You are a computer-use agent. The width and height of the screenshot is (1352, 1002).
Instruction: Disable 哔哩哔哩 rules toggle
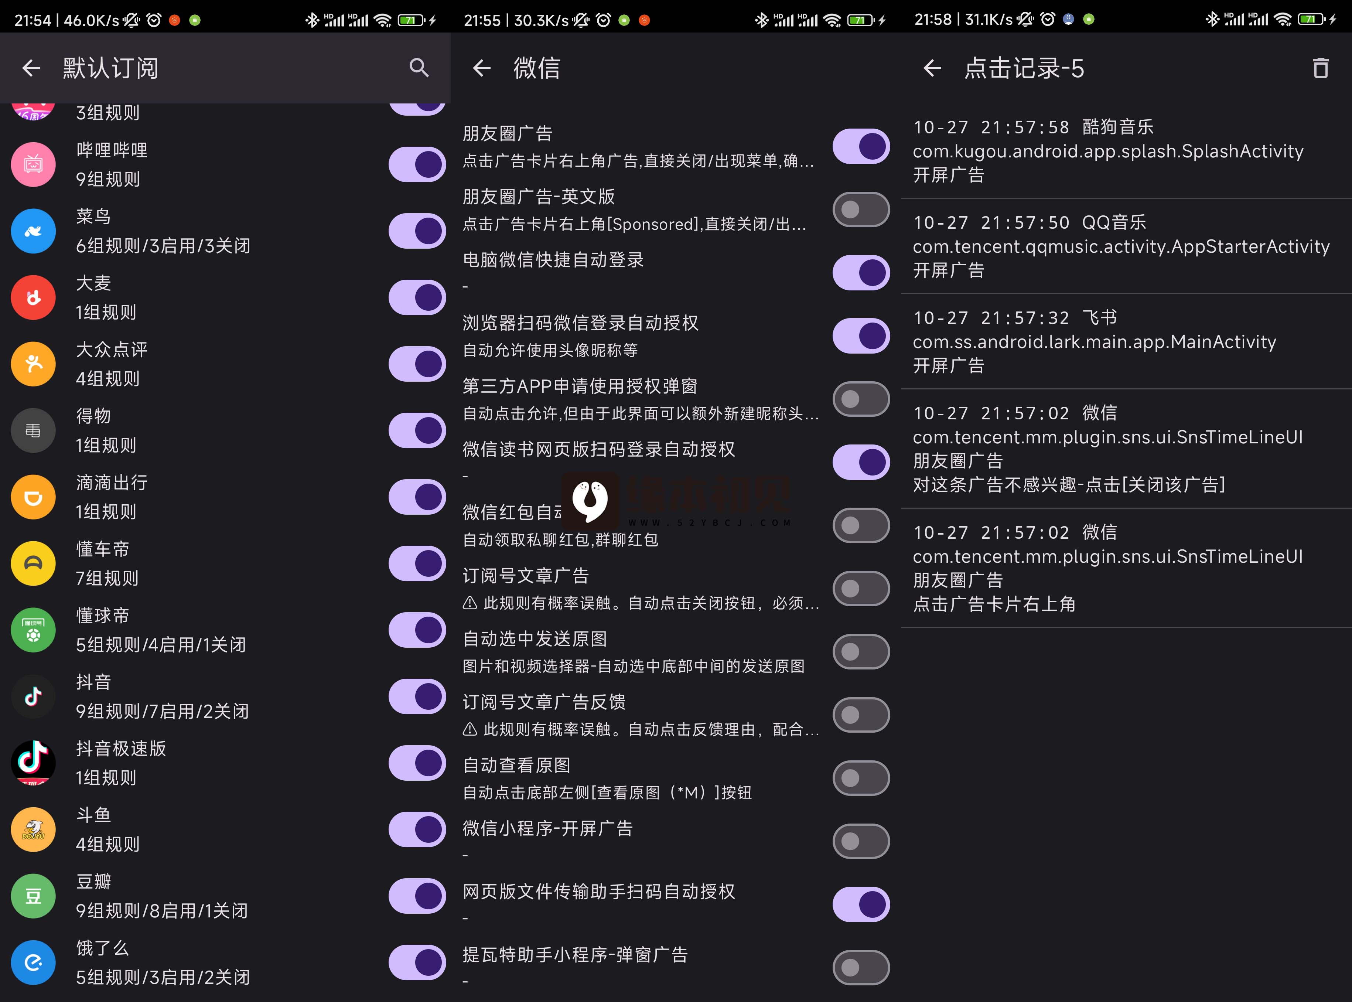417,164
